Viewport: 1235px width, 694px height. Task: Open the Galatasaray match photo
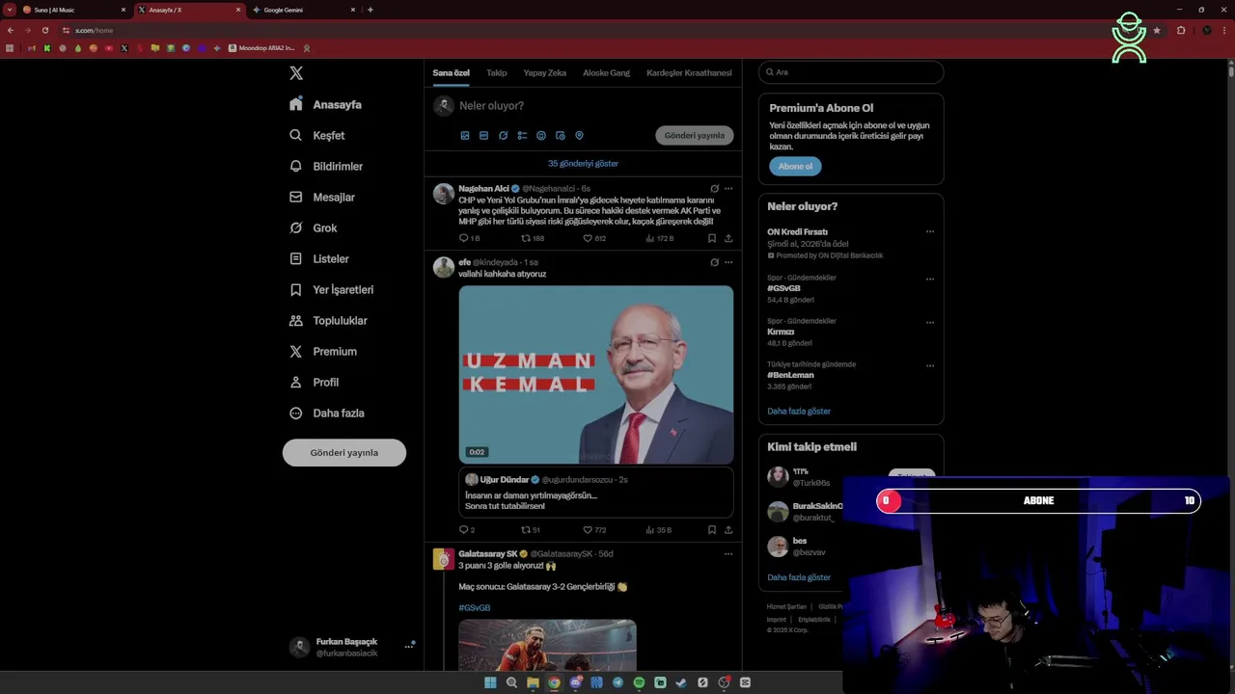click(x=547, y=645)
